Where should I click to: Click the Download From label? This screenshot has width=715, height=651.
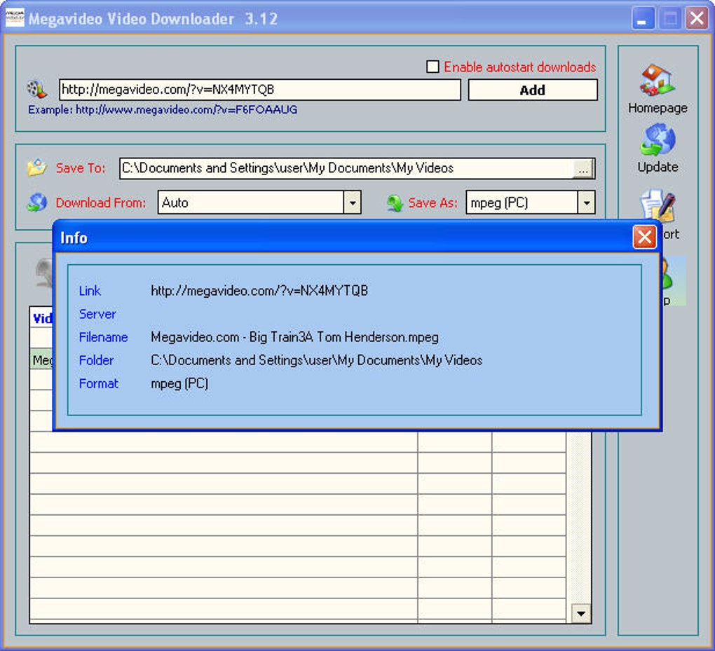(101, 203)
